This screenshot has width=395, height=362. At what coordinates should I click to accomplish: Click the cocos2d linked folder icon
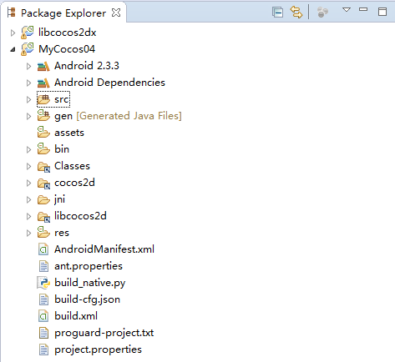[43, 184]
